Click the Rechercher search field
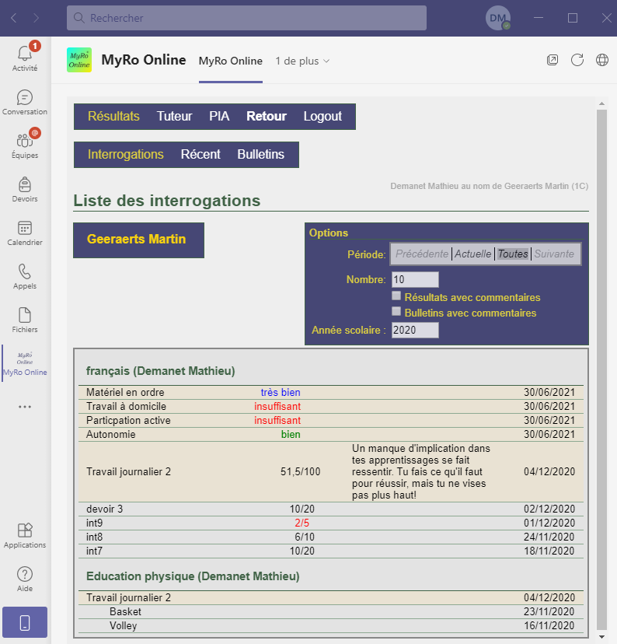 pyautogui.click(x=246, y=18)
